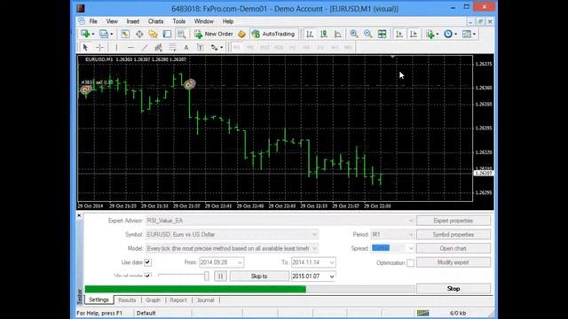568x319 pixels.
Task: Open the To date picker
Action: (332, 262)
